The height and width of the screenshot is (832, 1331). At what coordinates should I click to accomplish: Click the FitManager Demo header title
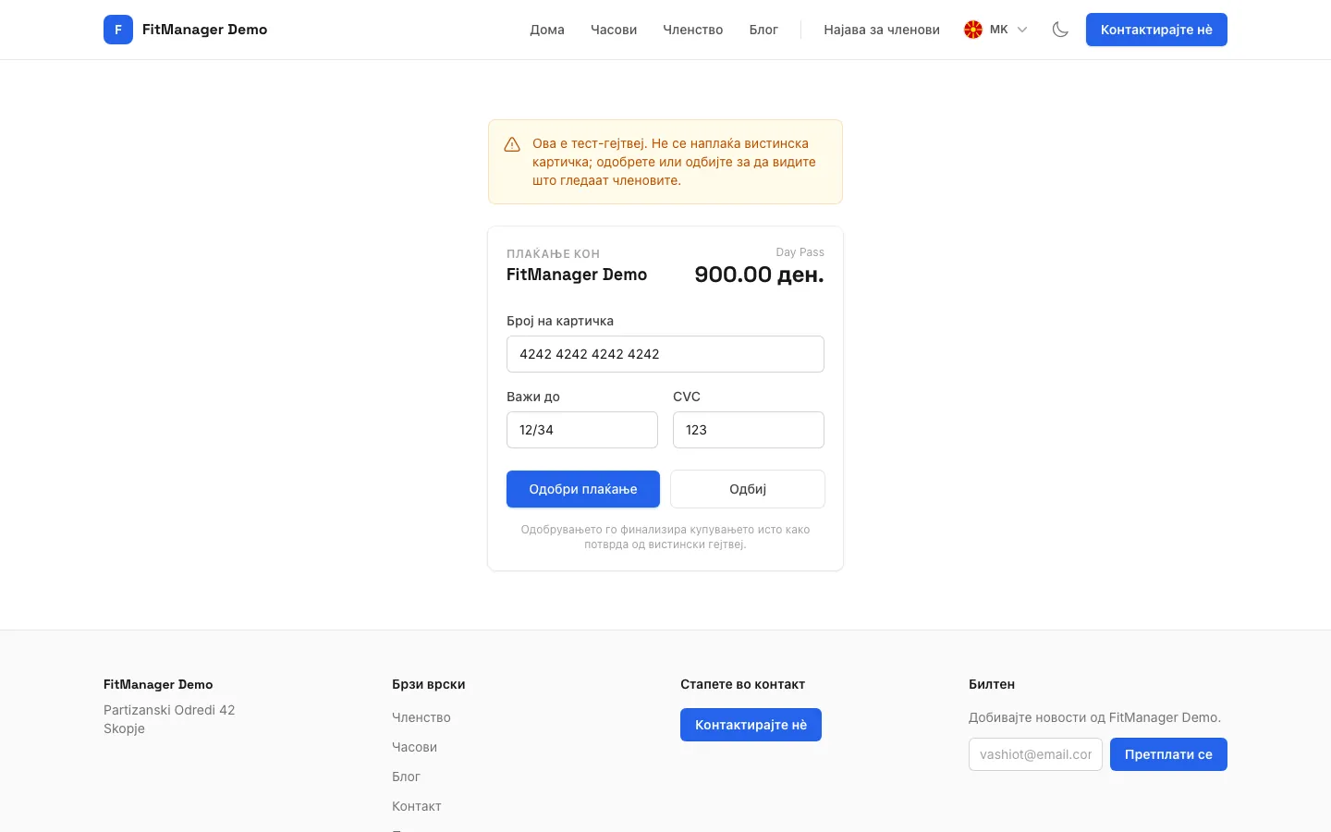point(204,30)
